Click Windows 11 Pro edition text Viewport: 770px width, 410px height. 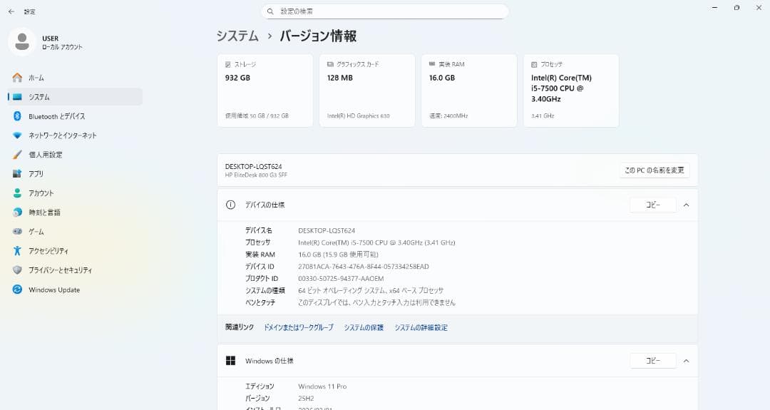click(x=322, y=386)
